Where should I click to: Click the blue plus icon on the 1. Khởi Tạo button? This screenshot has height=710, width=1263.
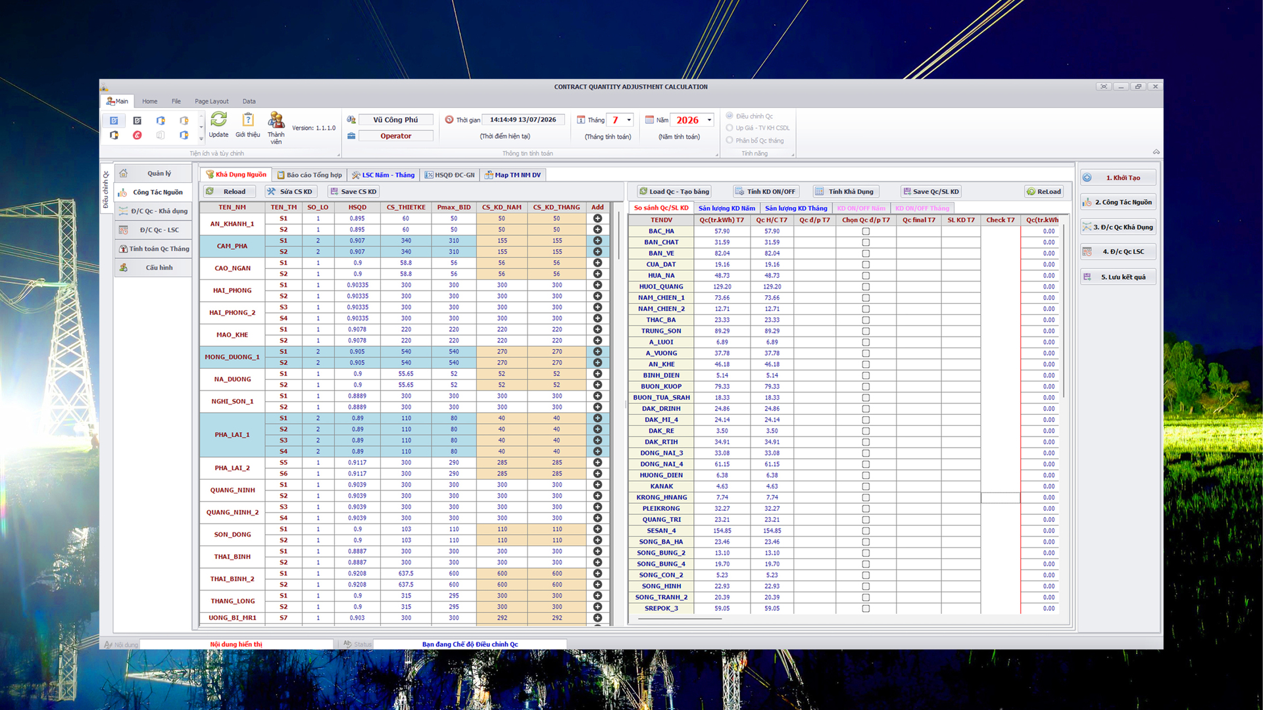pyautogui.click(x=1087, y=177)
